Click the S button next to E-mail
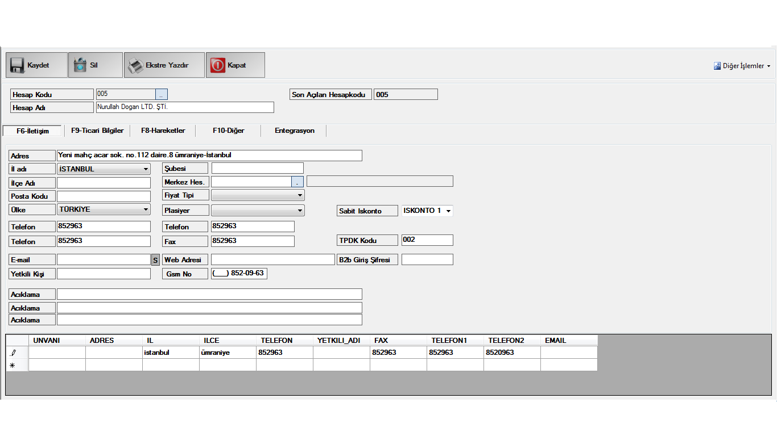Viewport: 777px width, 436px height. coord(155,259)
